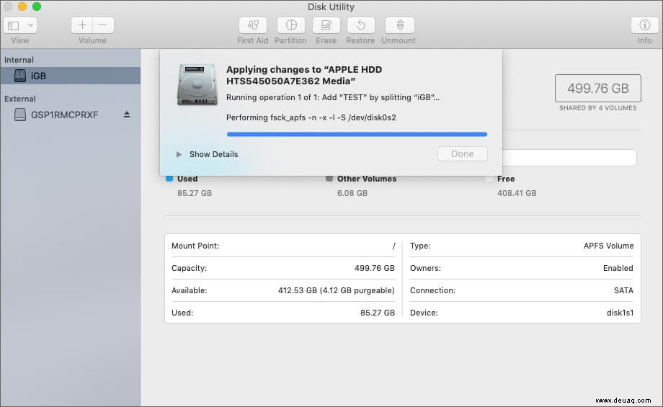Click the hard drive image in dialog

197,84
